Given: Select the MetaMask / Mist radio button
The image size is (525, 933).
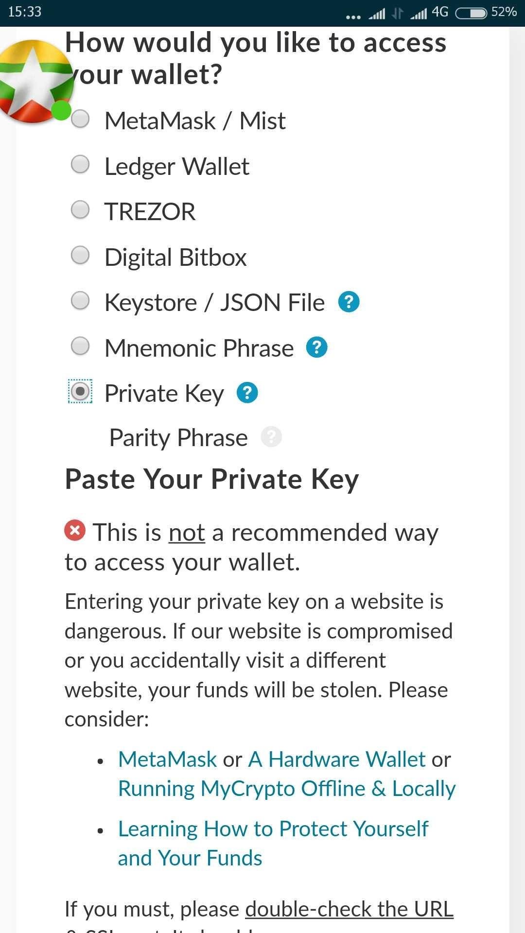Looking at the screenshot, I should pos(80,119).
